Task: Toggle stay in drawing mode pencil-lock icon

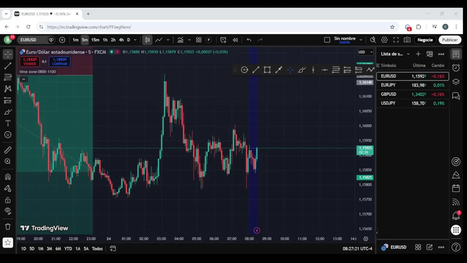Action: (x=8, y=188)
